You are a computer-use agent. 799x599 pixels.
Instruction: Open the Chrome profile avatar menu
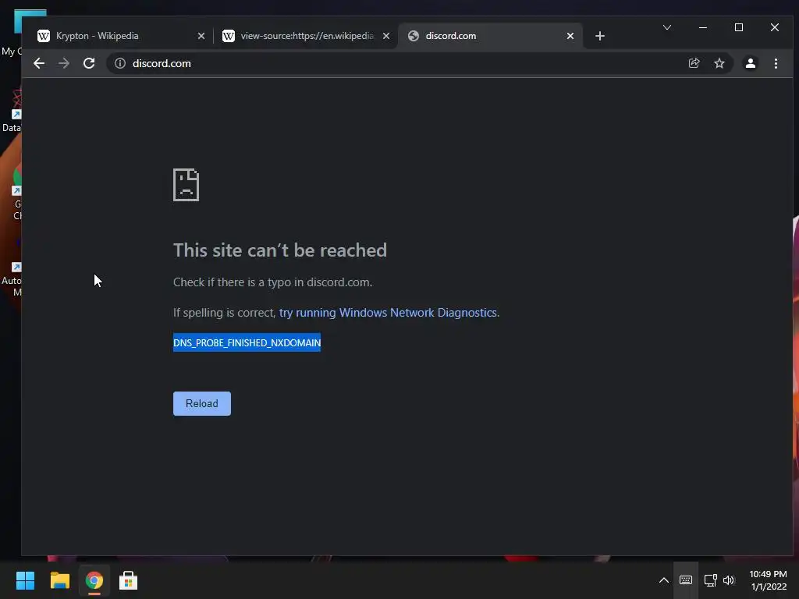[x=750, y=63]
